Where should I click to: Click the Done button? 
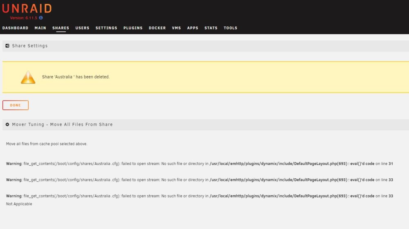coord(16,105)
